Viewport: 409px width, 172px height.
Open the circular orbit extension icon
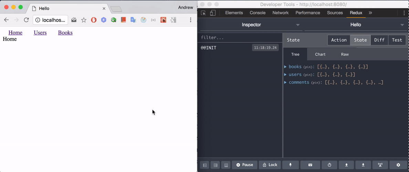click(144, 20)
